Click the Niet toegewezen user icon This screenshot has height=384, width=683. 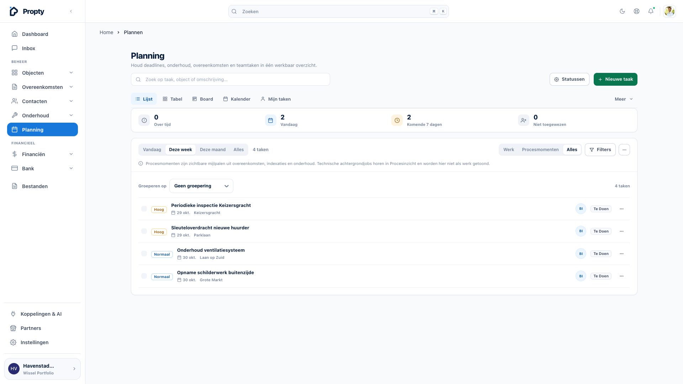pyautogui.click(x=523, y=121)
